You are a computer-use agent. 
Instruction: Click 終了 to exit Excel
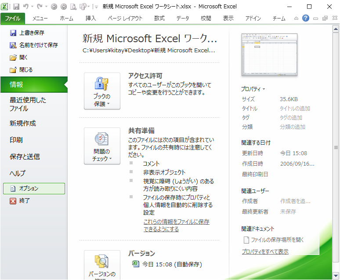20,201
